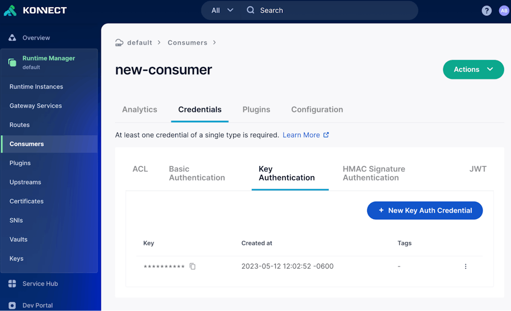
Task: Click the Service Hub sidebar icon
Action: pyautogui.click(x=12, y=284)
